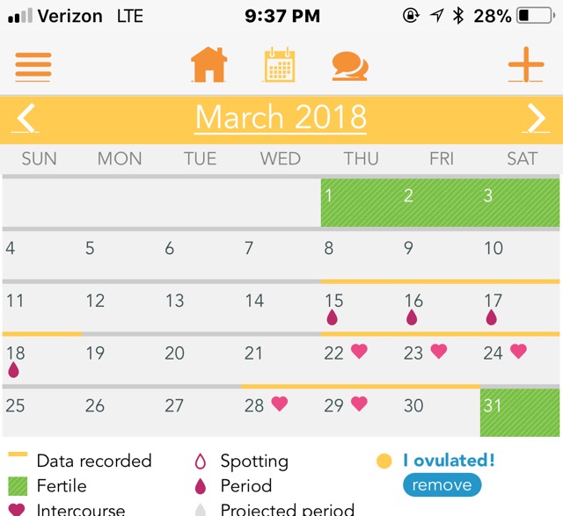The image size is (563, 516).
Task: Go to the Home house icon
Action: point(208,64)
